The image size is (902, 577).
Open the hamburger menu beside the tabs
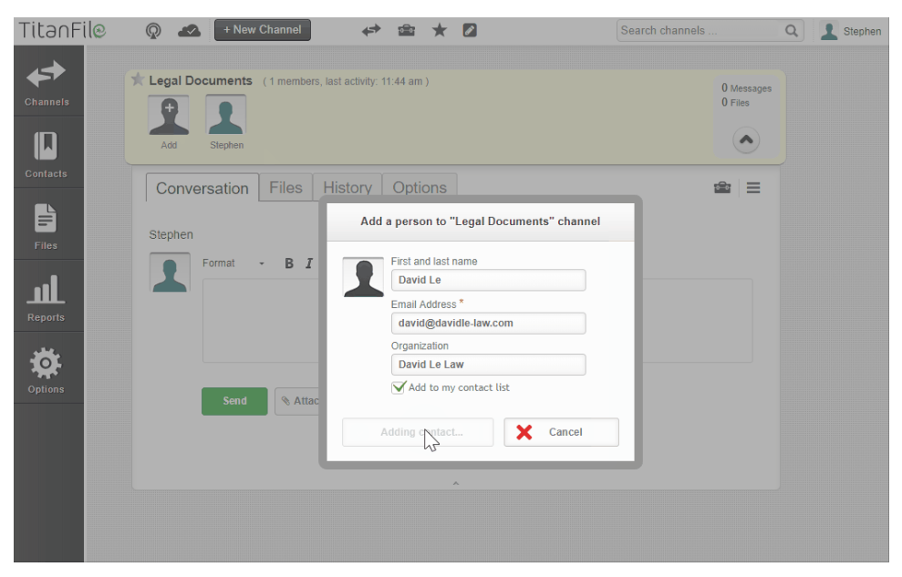(x=753, y=188)
